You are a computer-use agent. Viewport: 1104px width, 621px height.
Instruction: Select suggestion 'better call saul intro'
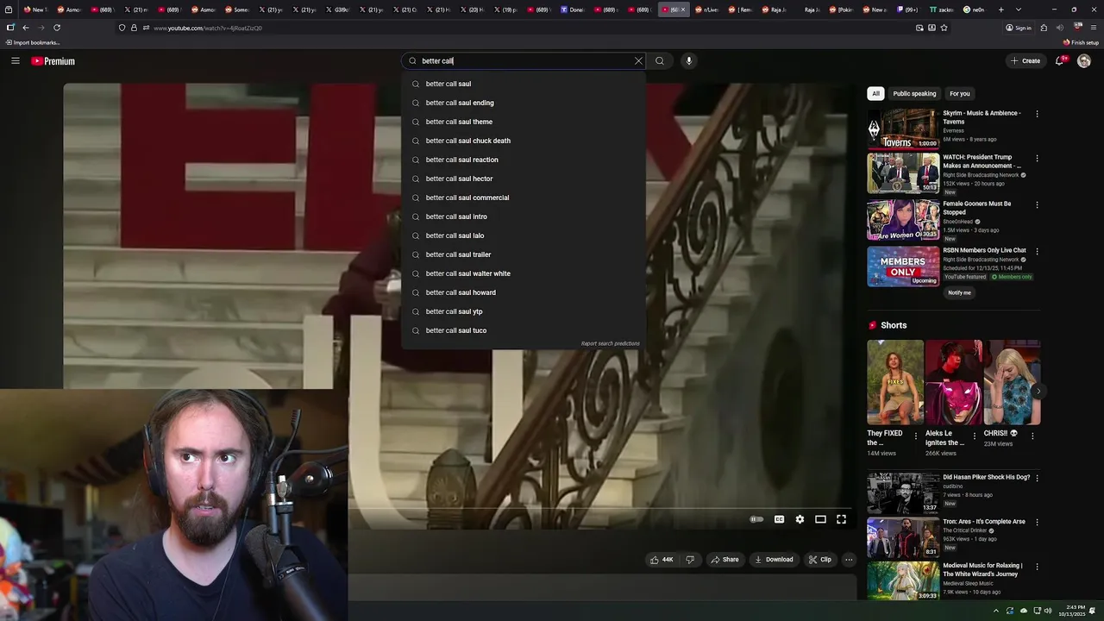click(x=524, y=216)
